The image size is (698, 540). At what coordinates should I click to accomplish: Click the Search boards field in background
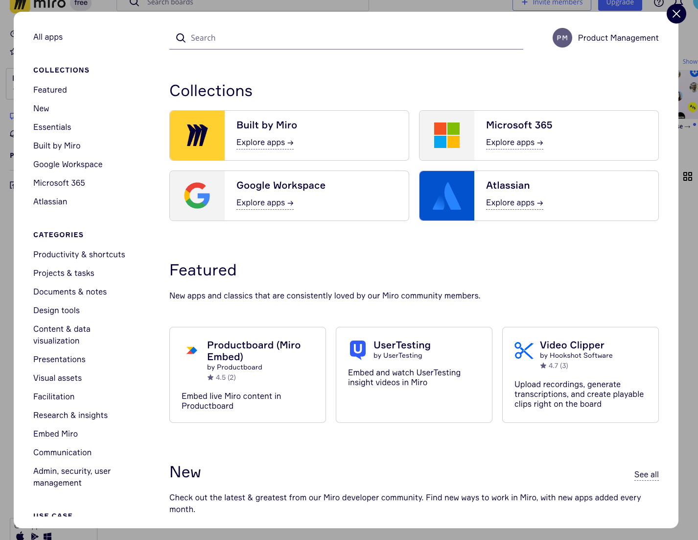pos(243,4)
